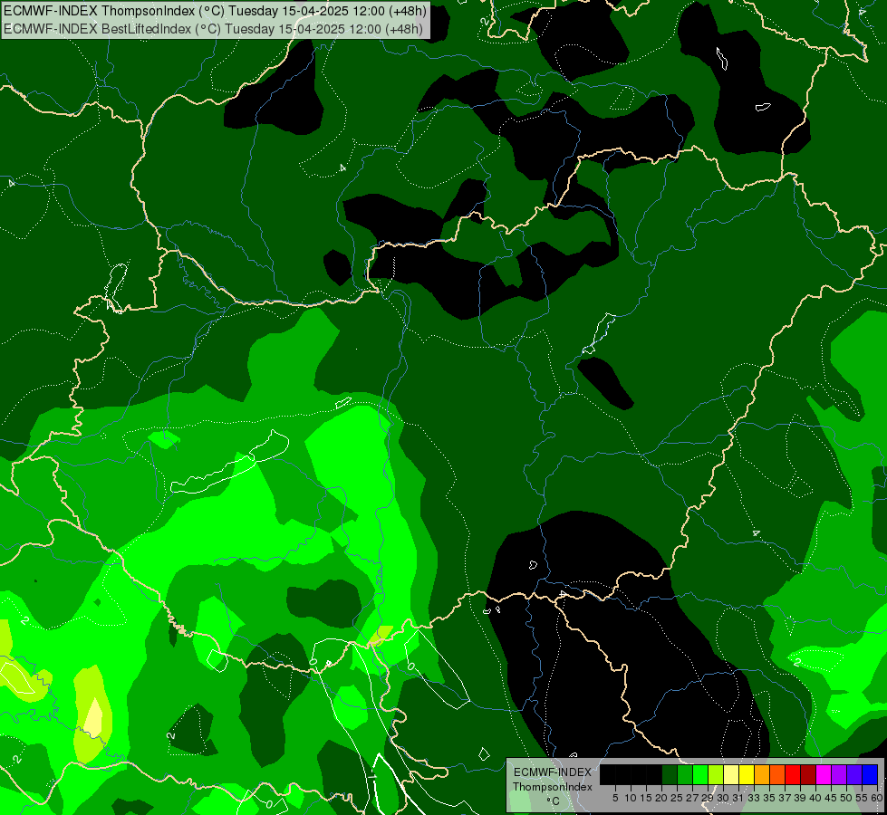Click the legend tick label "30"
The height and width of the screenshot is (815, 887).
(x=723, y=798)
